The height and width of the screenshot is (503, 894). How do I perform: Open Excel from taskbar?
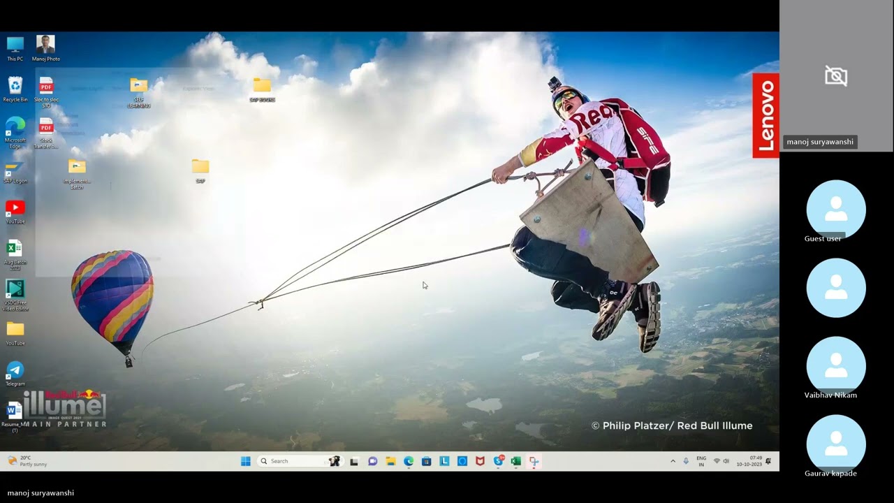pos(515,461)
